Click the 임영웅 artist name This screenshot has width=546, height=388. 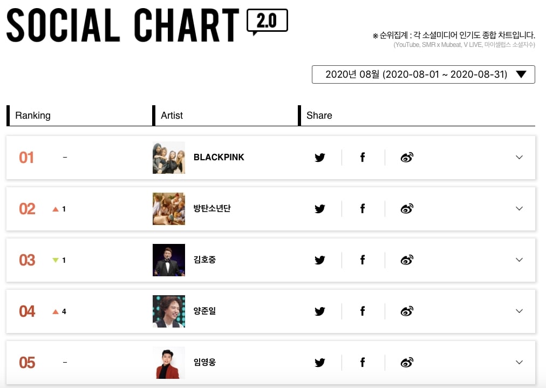[x=205, y=362]
